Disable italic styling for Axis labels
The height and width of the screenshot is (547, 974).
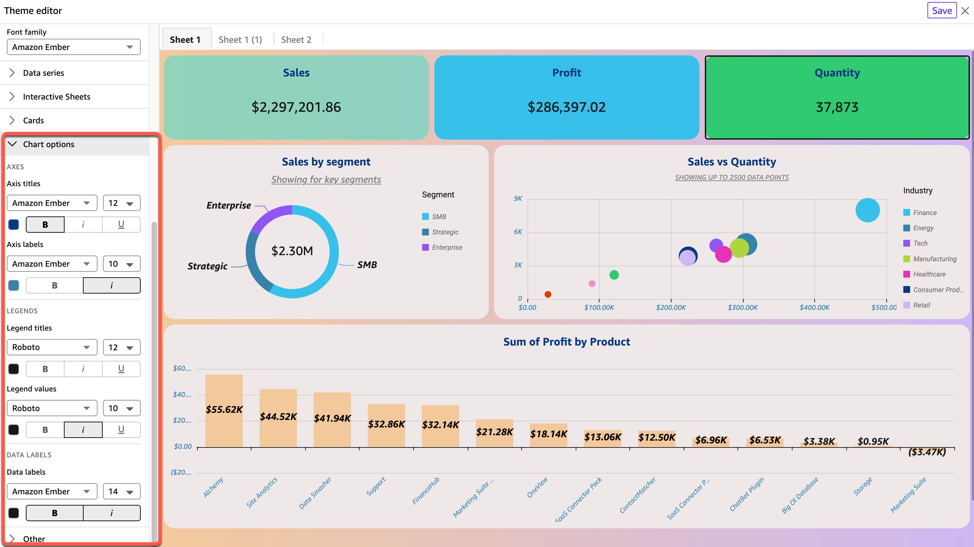click(111, 285)
